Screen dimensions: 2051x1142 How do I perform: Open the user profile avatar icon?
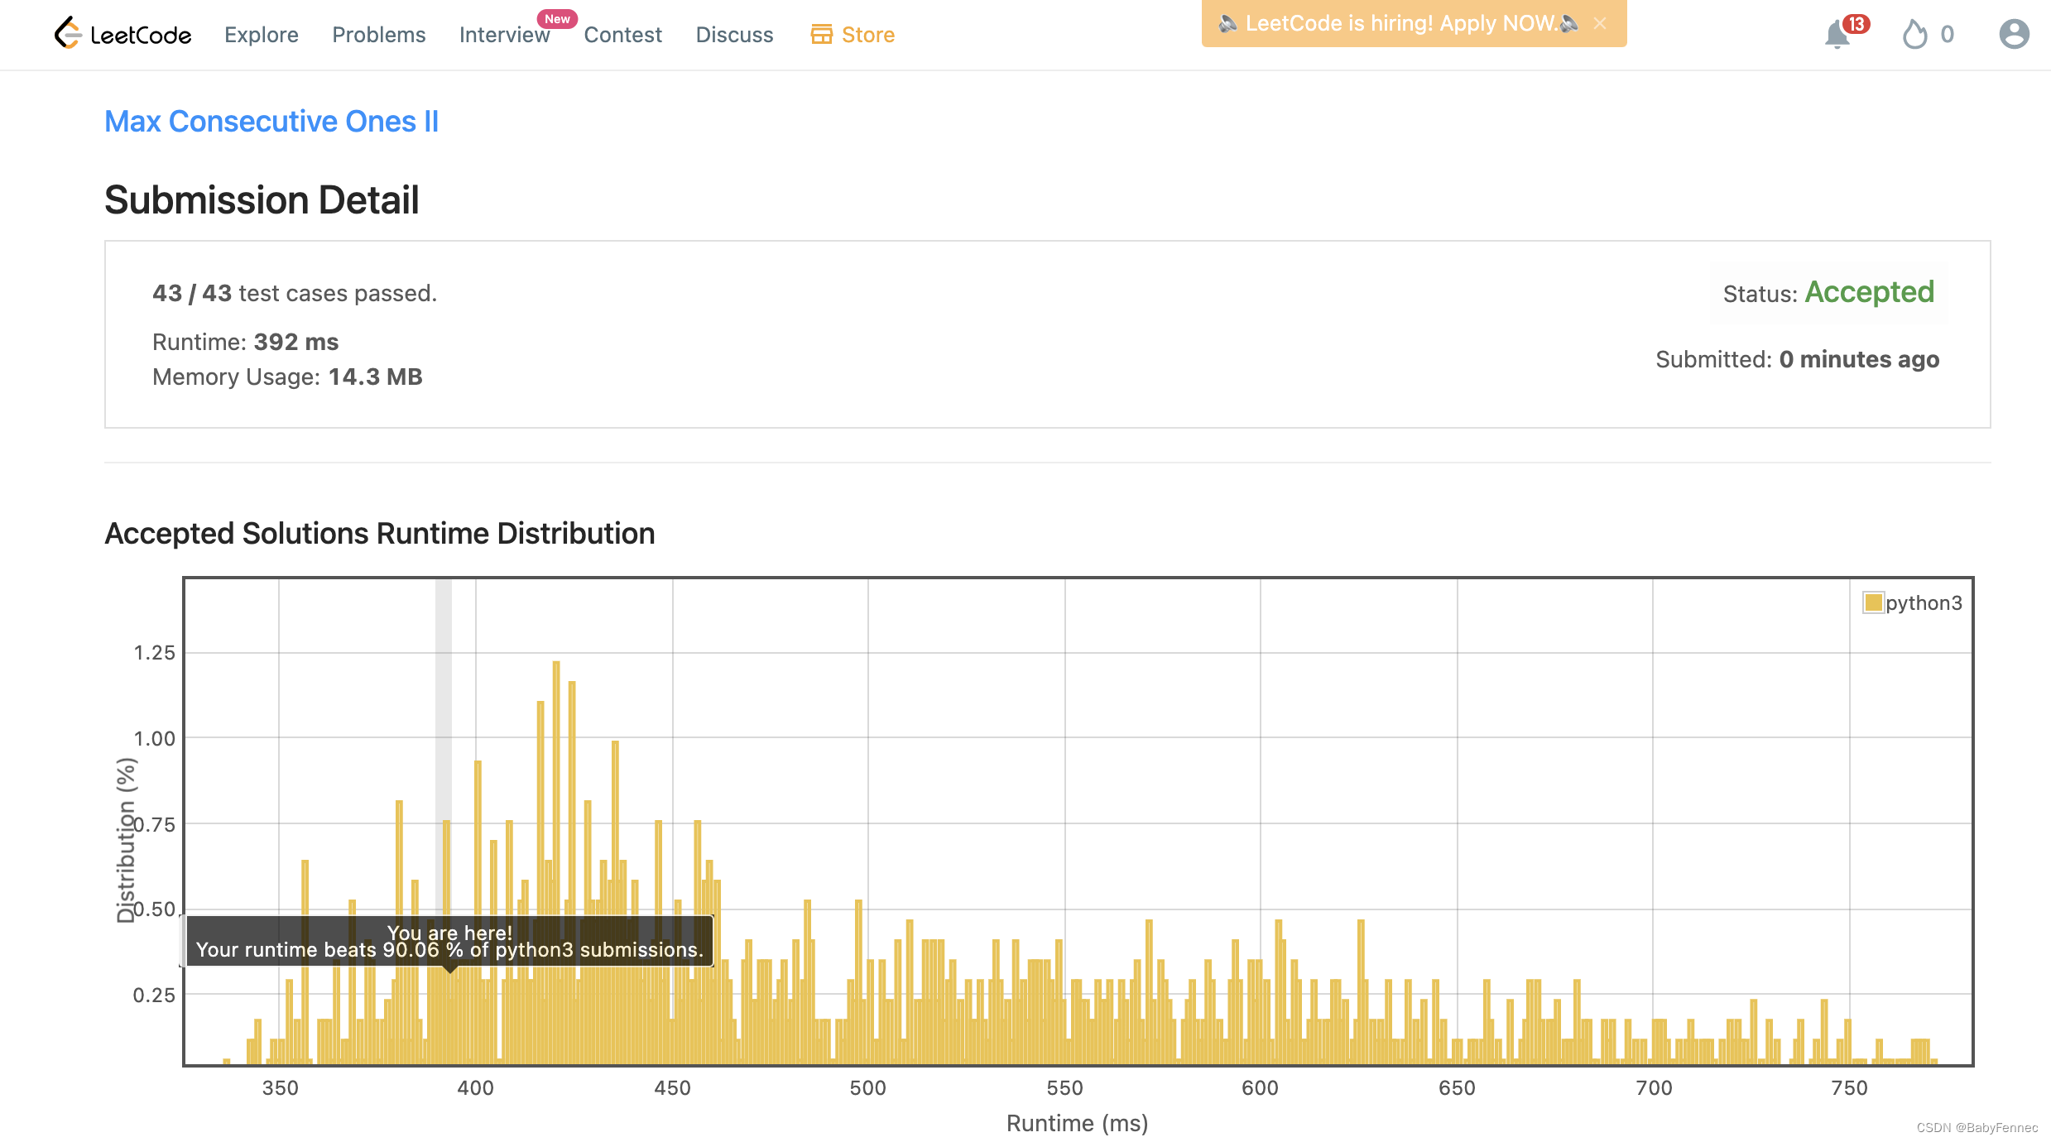click(2013, 35)
